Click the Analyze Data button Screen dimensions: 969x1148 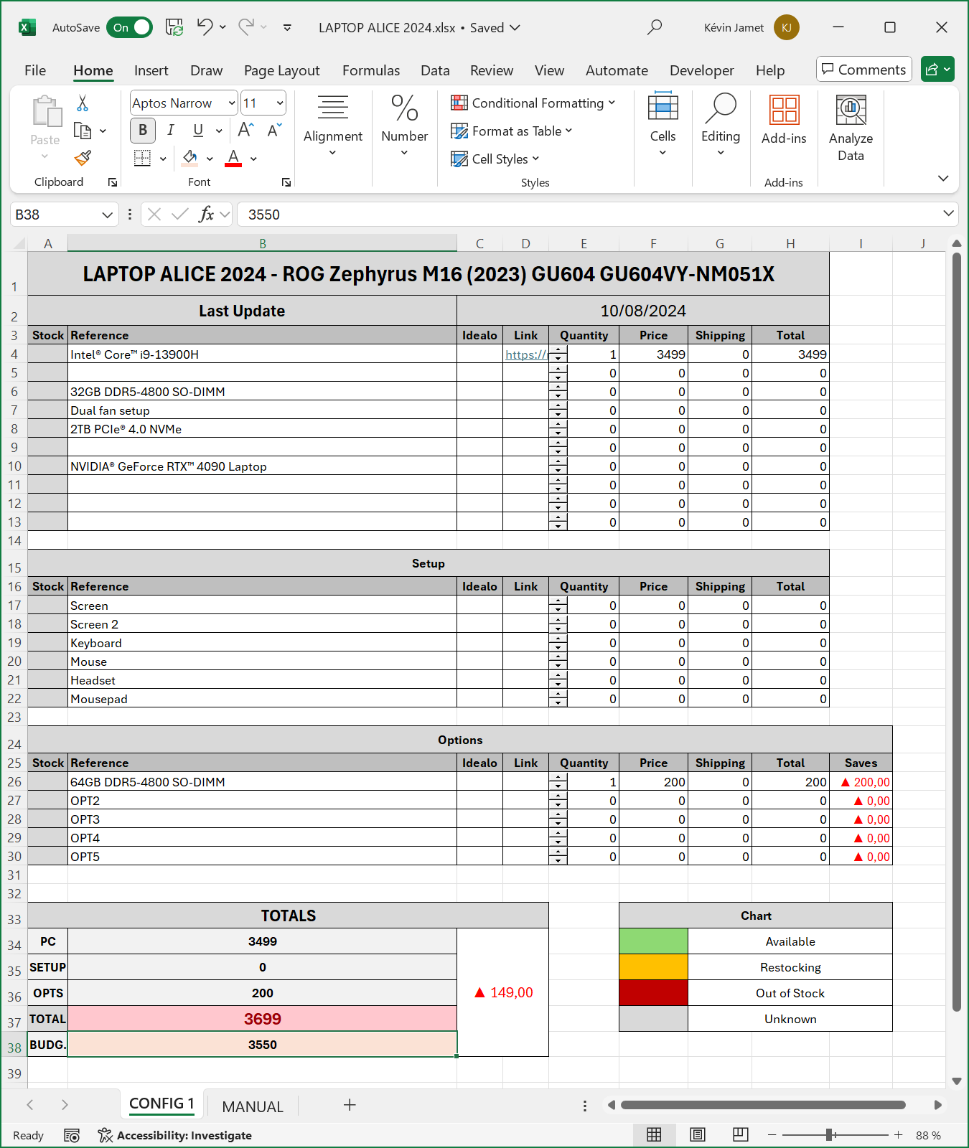[851, 128]
